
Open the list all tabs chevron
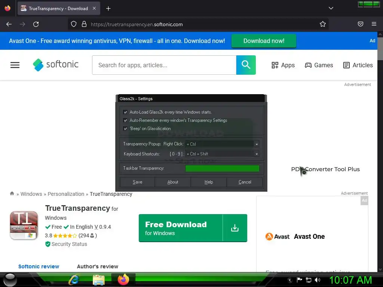pos(331,8)
